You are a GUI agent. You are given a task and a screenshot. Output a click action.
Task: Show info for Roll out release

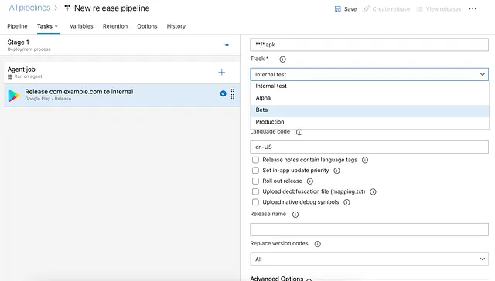point(310,181)
